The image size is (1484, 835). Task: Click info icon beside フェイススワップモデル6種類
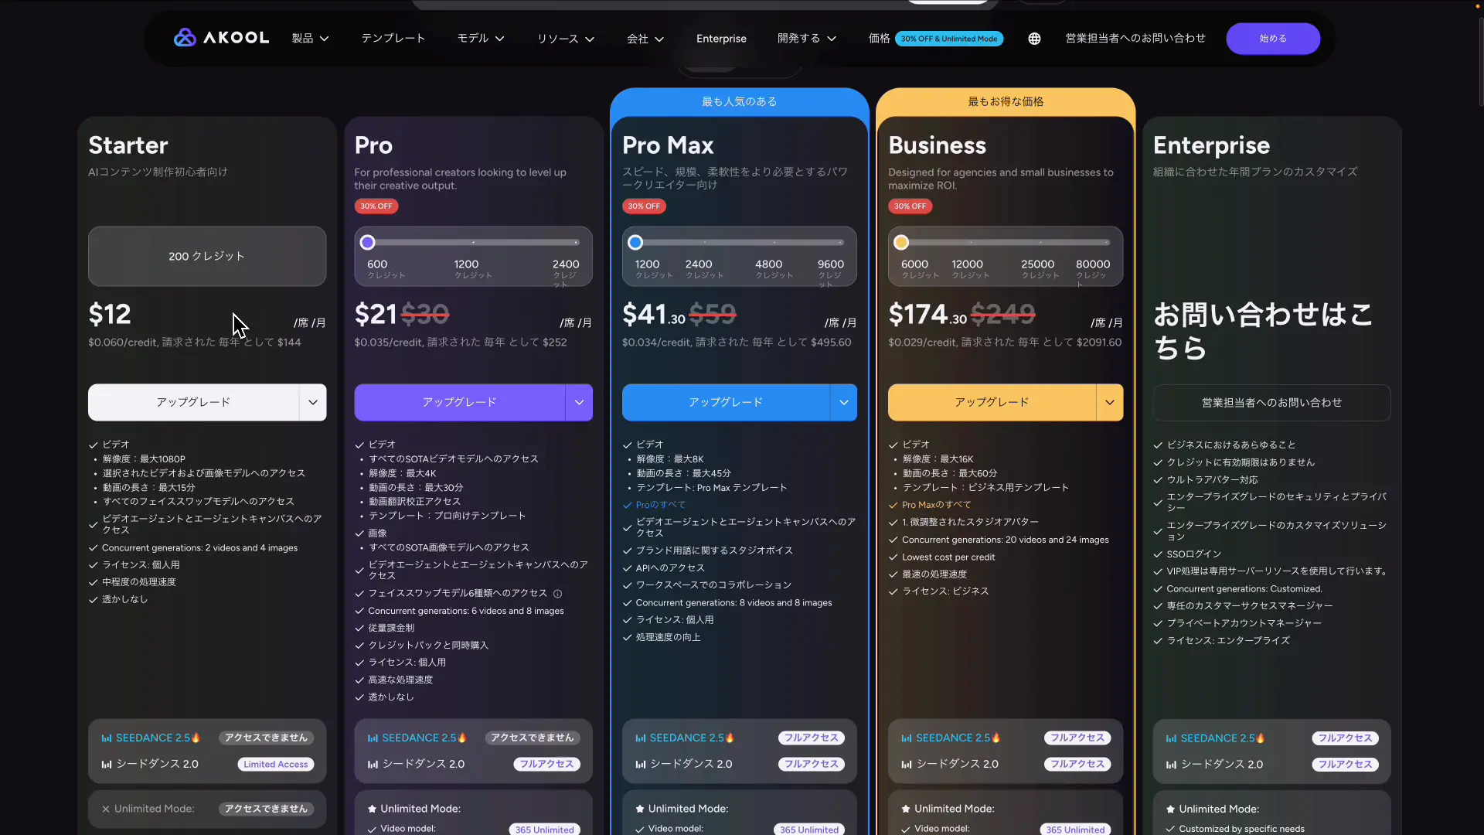pos(557,594)
